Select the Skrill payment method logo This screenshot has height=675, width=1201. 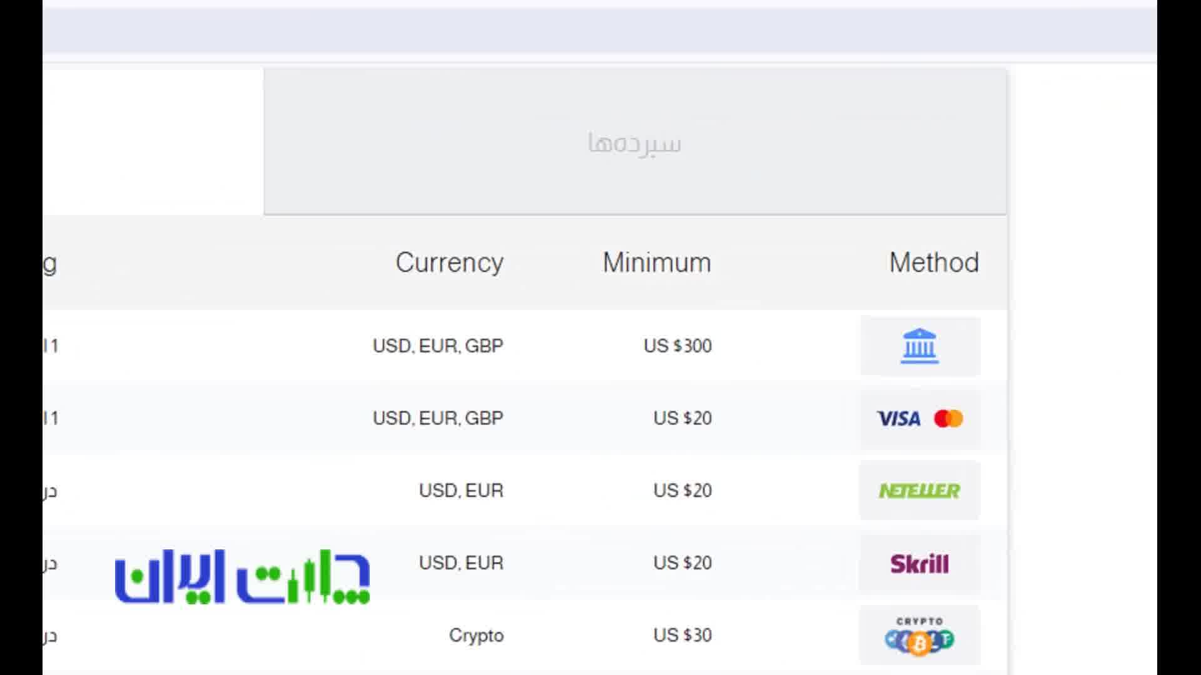pos(920,563)
